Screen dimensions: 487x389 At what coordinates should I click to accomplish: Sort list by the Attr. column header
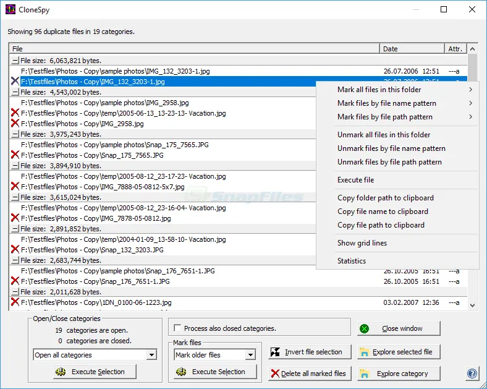click(455, 49)
